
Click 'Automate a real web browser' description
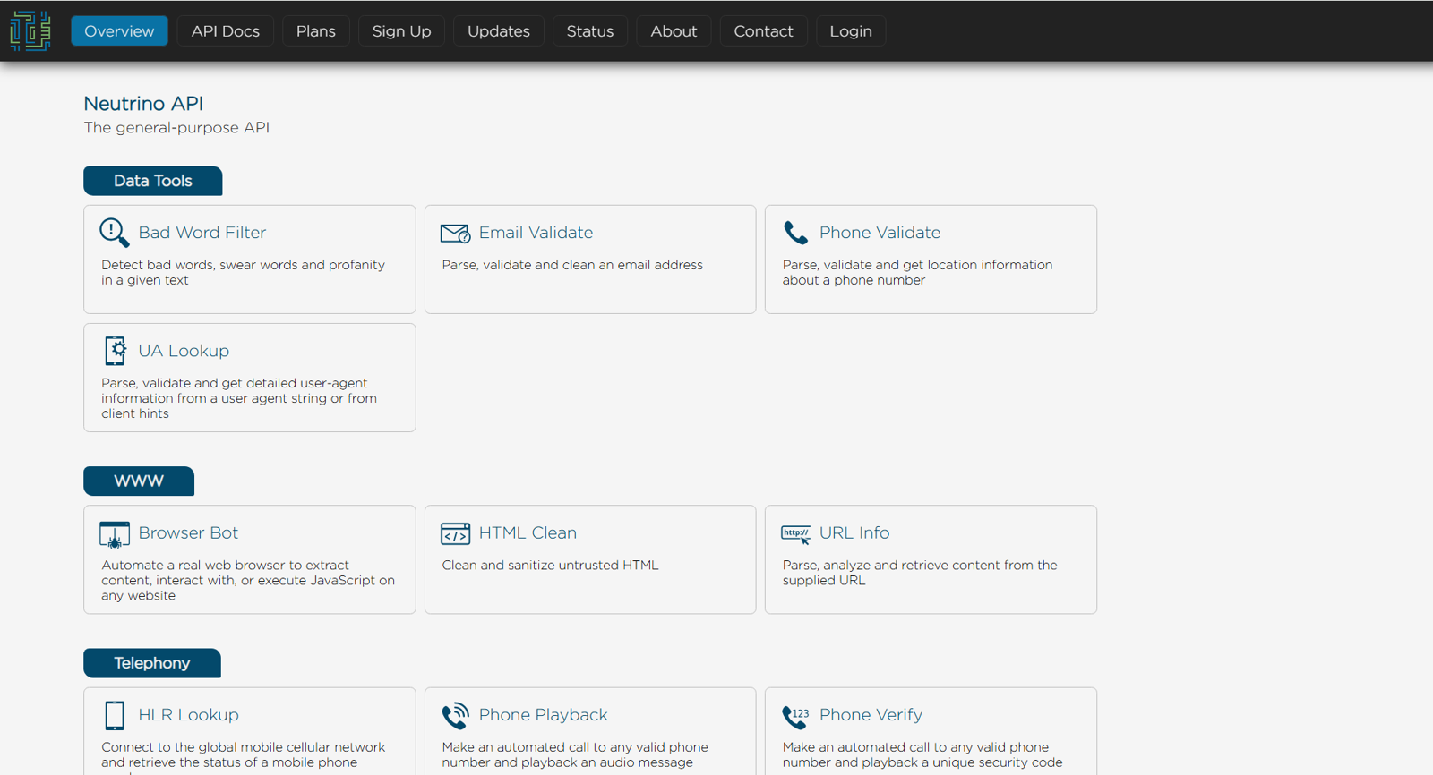click(x=248, y=580)
